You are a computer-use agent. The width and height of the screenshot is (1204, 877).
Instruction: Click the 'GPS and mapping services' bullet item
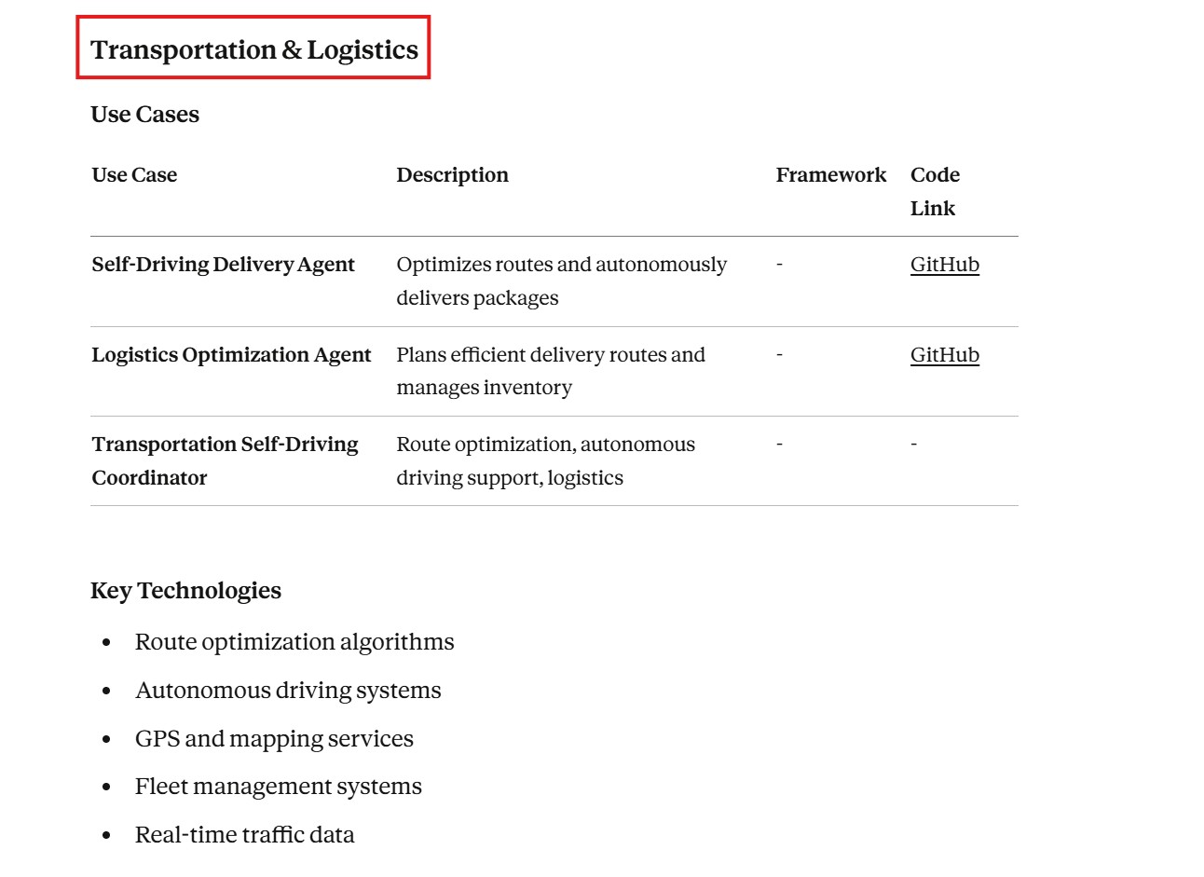point(274,739)
